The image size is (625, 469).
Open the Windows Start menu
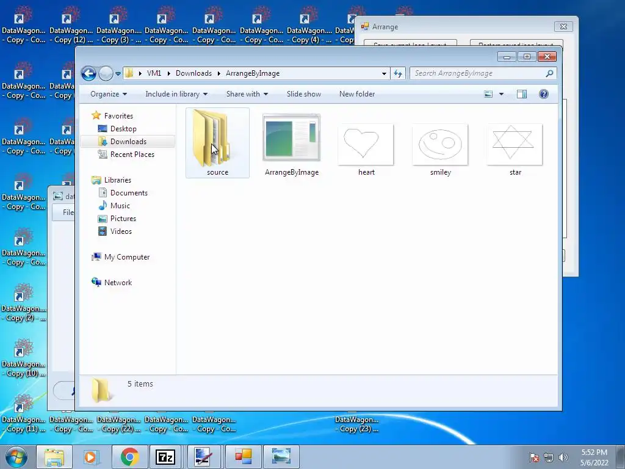(16, 457)
